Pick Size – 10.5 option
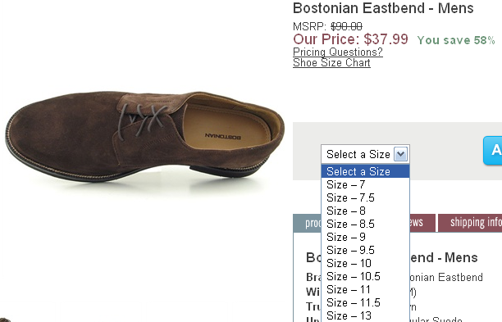This screenshot has width=502, height=322. click(365, 276)
